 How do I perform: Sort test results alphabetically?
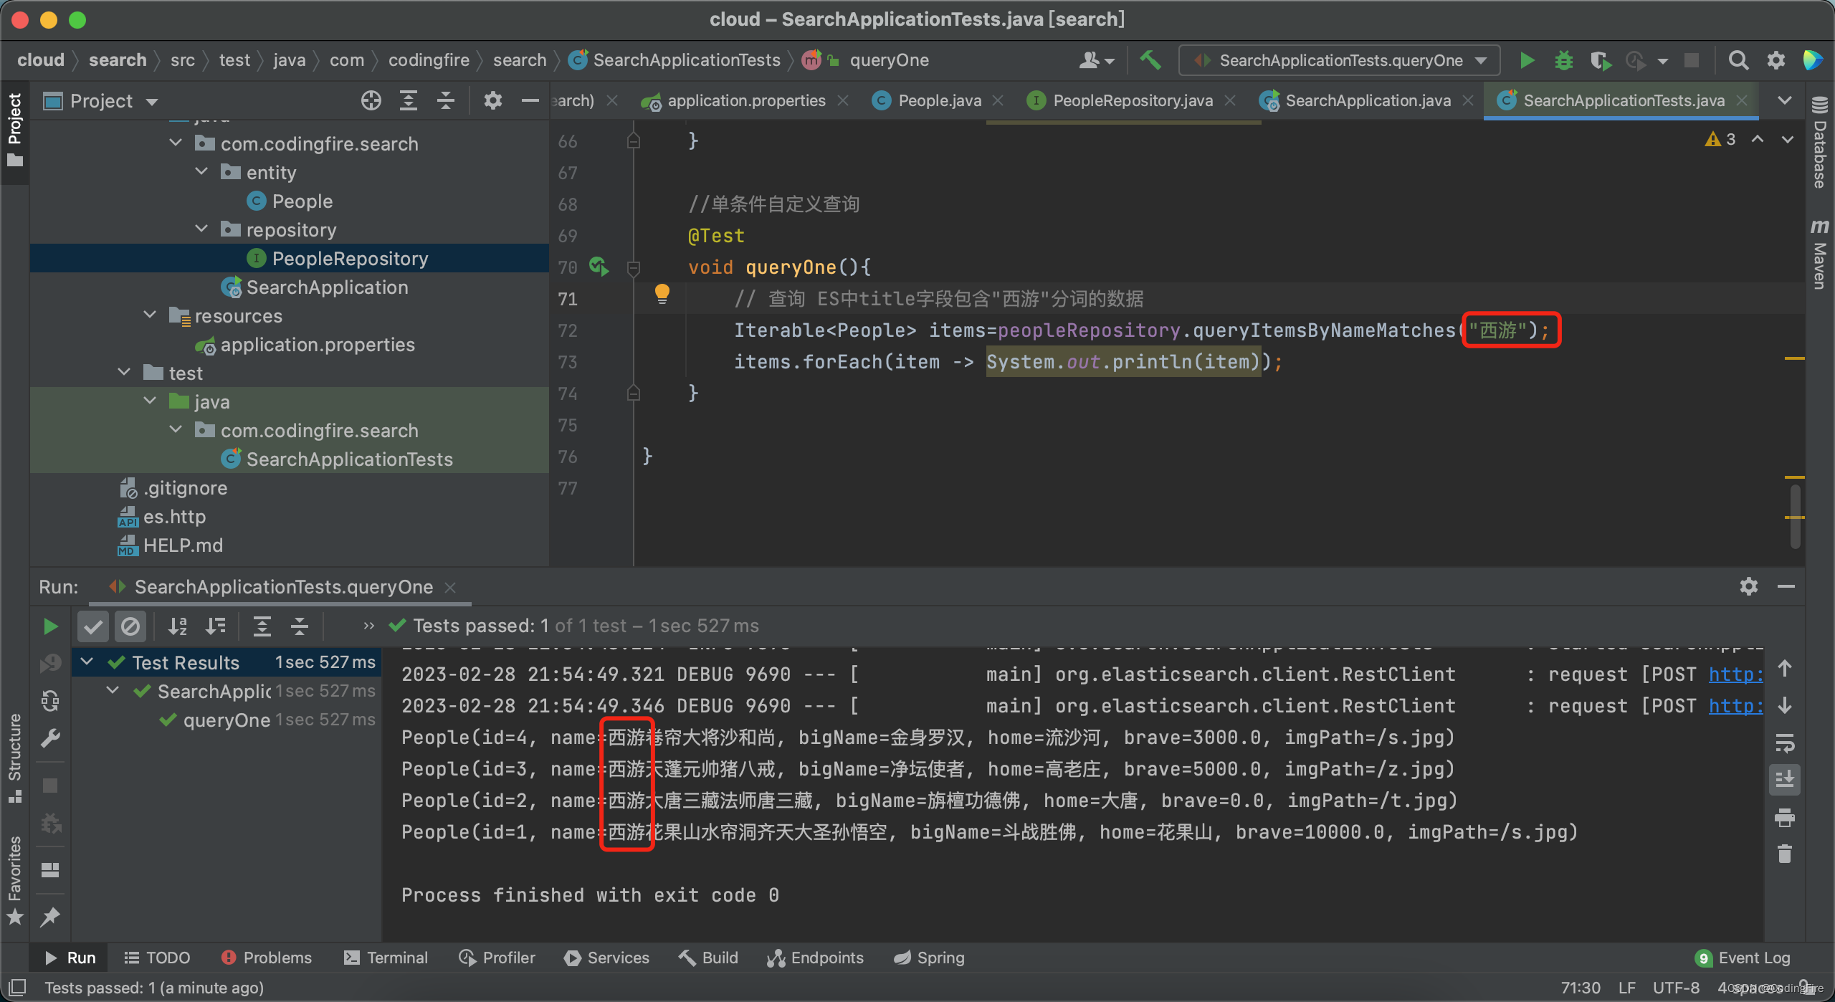178,626
